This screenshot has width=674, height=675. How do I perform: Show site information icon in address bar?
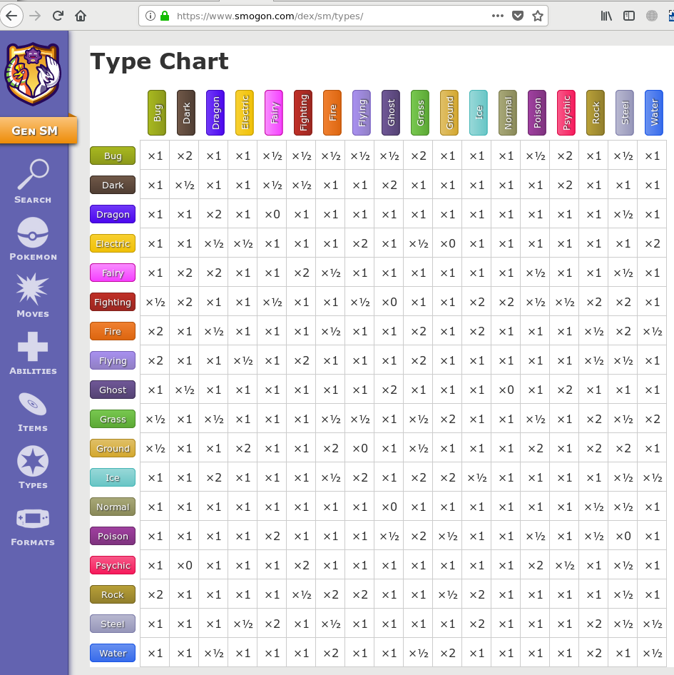click(150, 16)
